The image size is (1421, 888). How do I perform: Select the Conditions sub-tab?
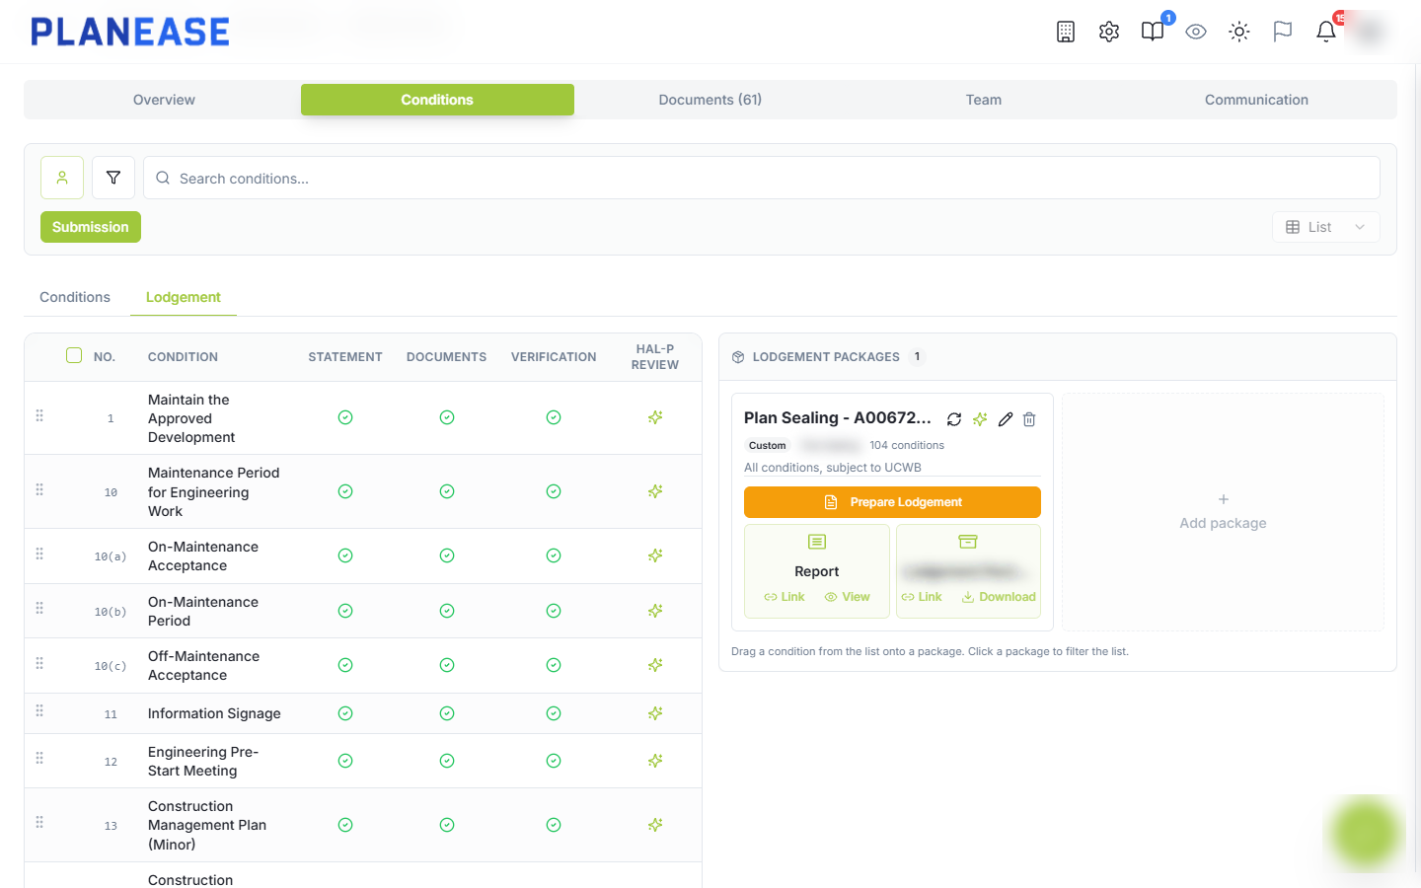pos(75,297)
